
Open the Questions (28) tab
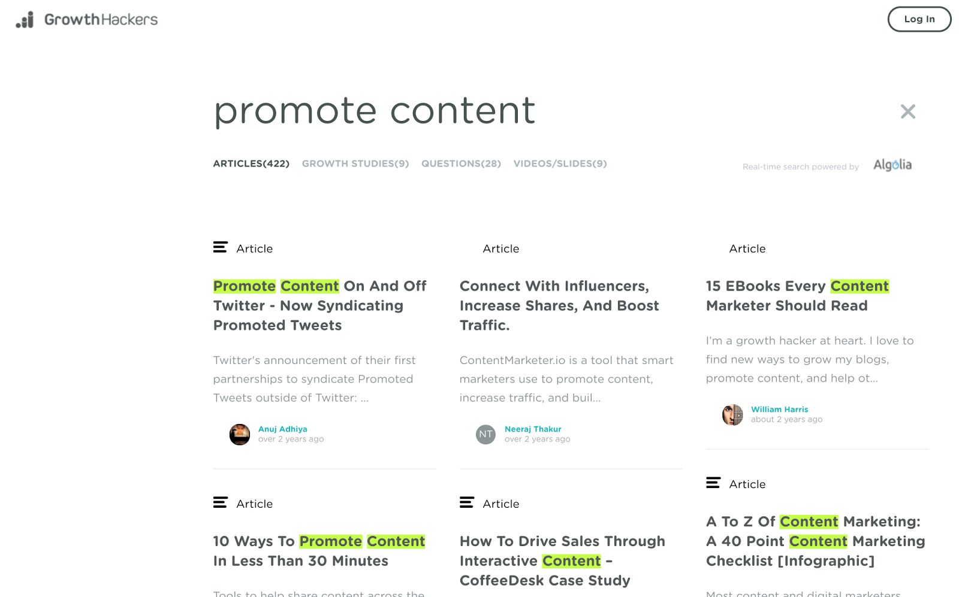(461, 163)
